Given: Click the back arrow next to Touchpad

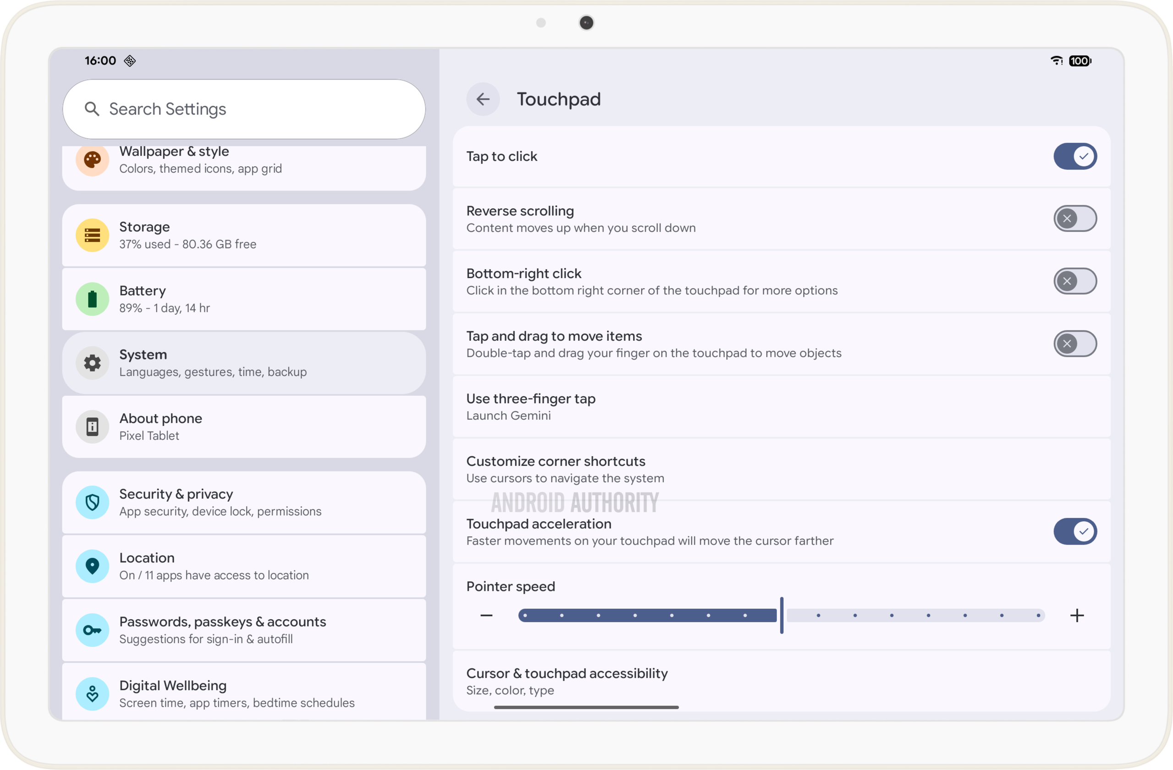Looking at the screenshot, I should point(482,99).
